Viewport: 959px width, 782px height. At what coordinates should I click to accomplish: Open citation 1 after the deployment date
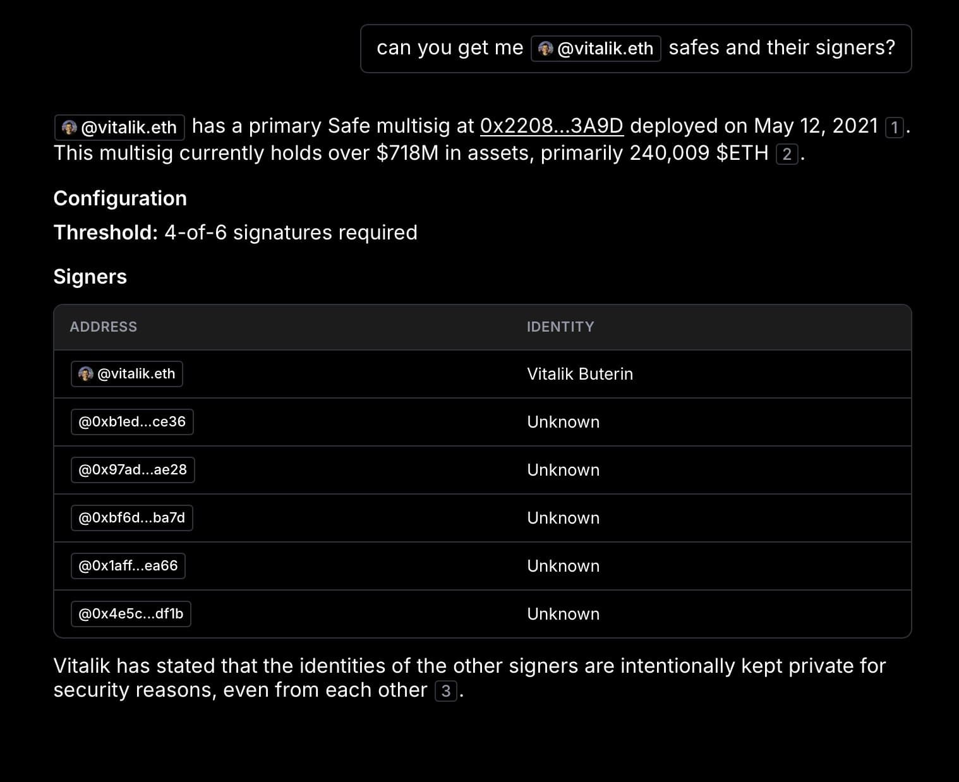coord(894,128)
